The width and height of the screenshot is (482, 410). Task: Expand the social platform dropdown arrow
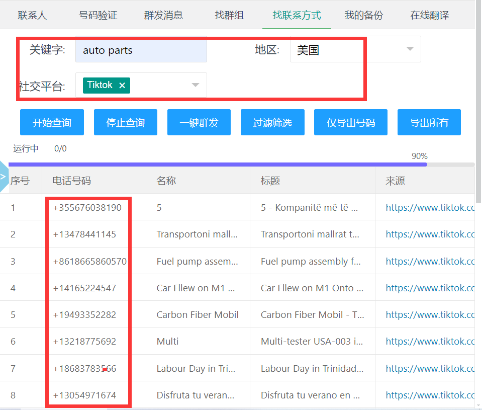click(196, 85)
